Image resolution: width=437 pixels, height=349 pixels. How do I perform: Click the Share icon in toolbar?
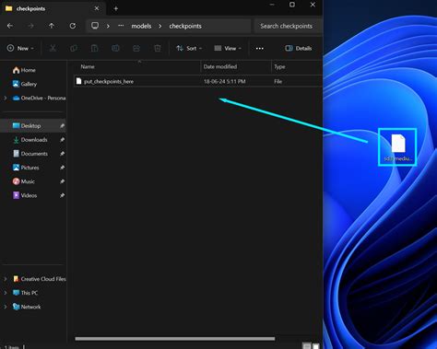click(x=136, y=48)
